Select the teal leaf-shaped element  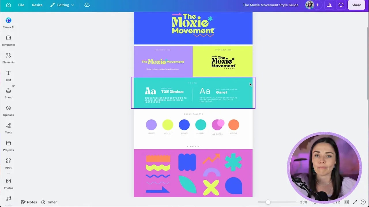[188, 185]
